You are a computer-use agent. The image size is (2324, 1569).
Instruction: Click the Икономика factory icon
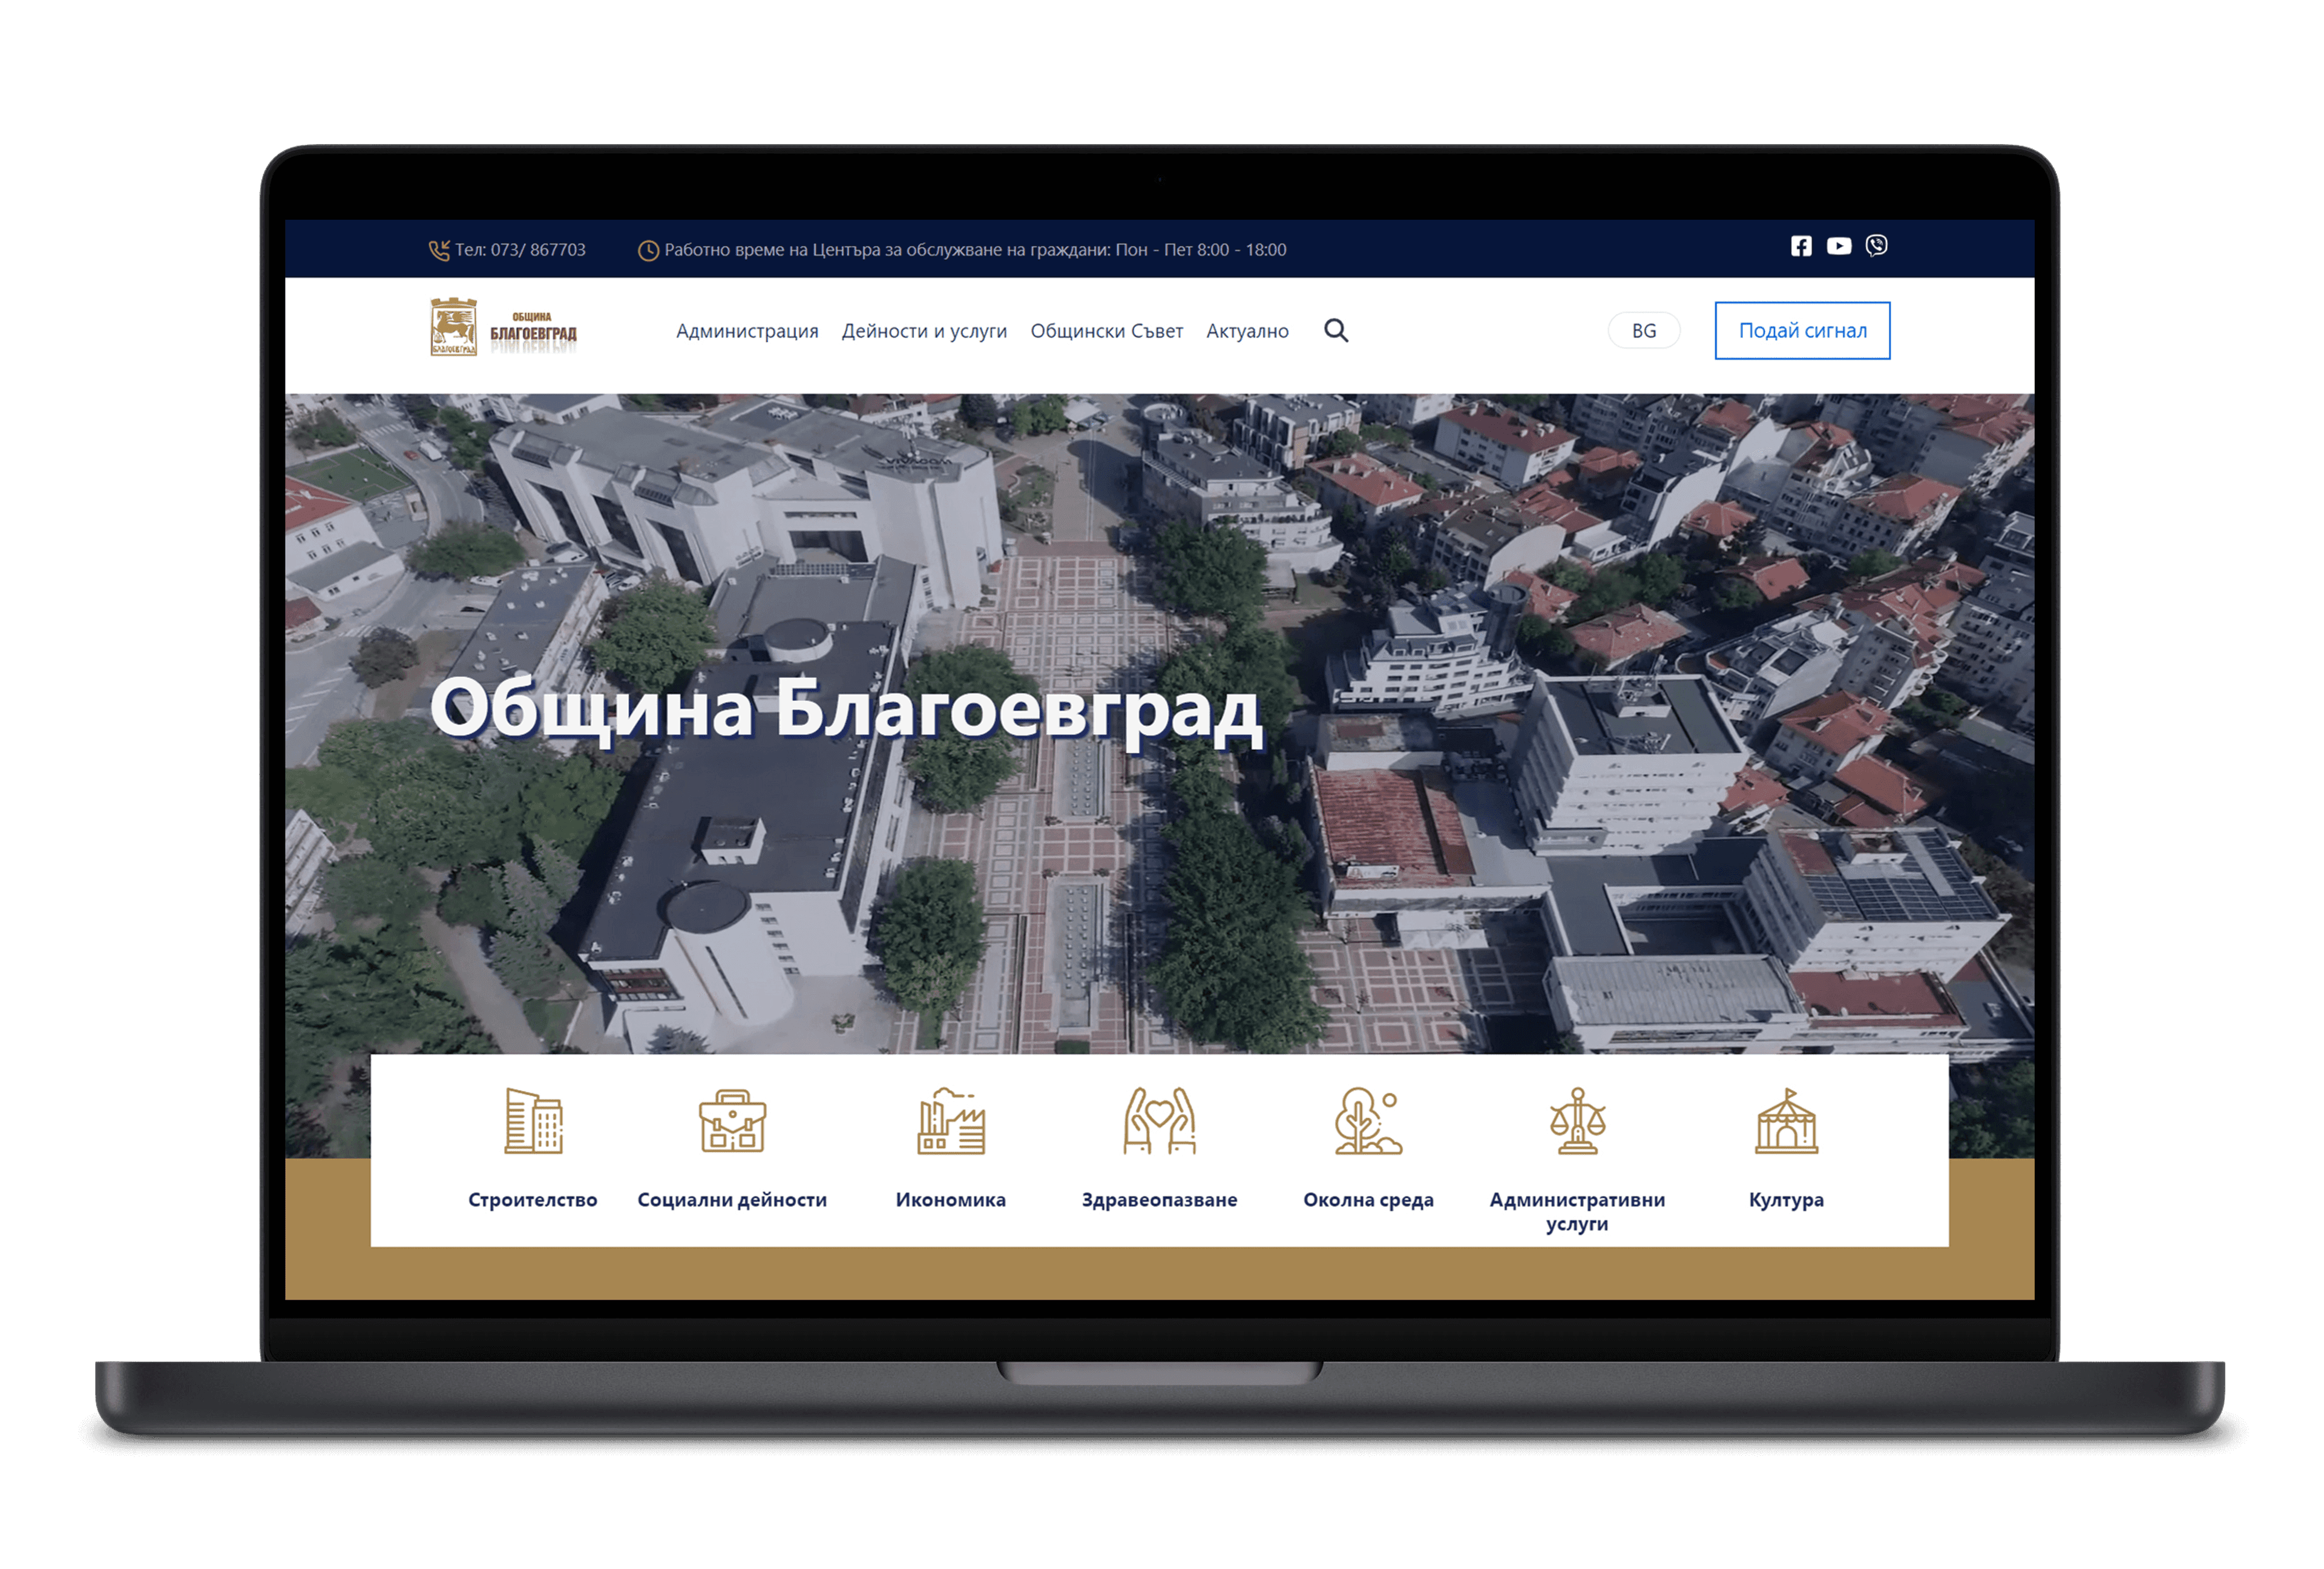[951, 1121]
